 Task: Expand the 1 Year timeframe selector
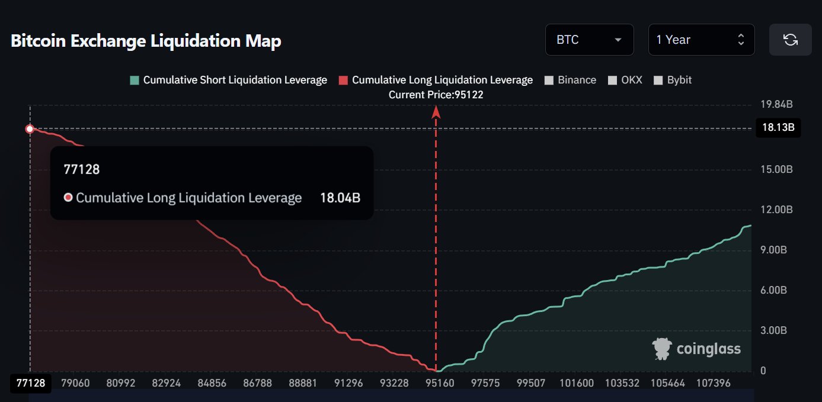pos(701,40)
